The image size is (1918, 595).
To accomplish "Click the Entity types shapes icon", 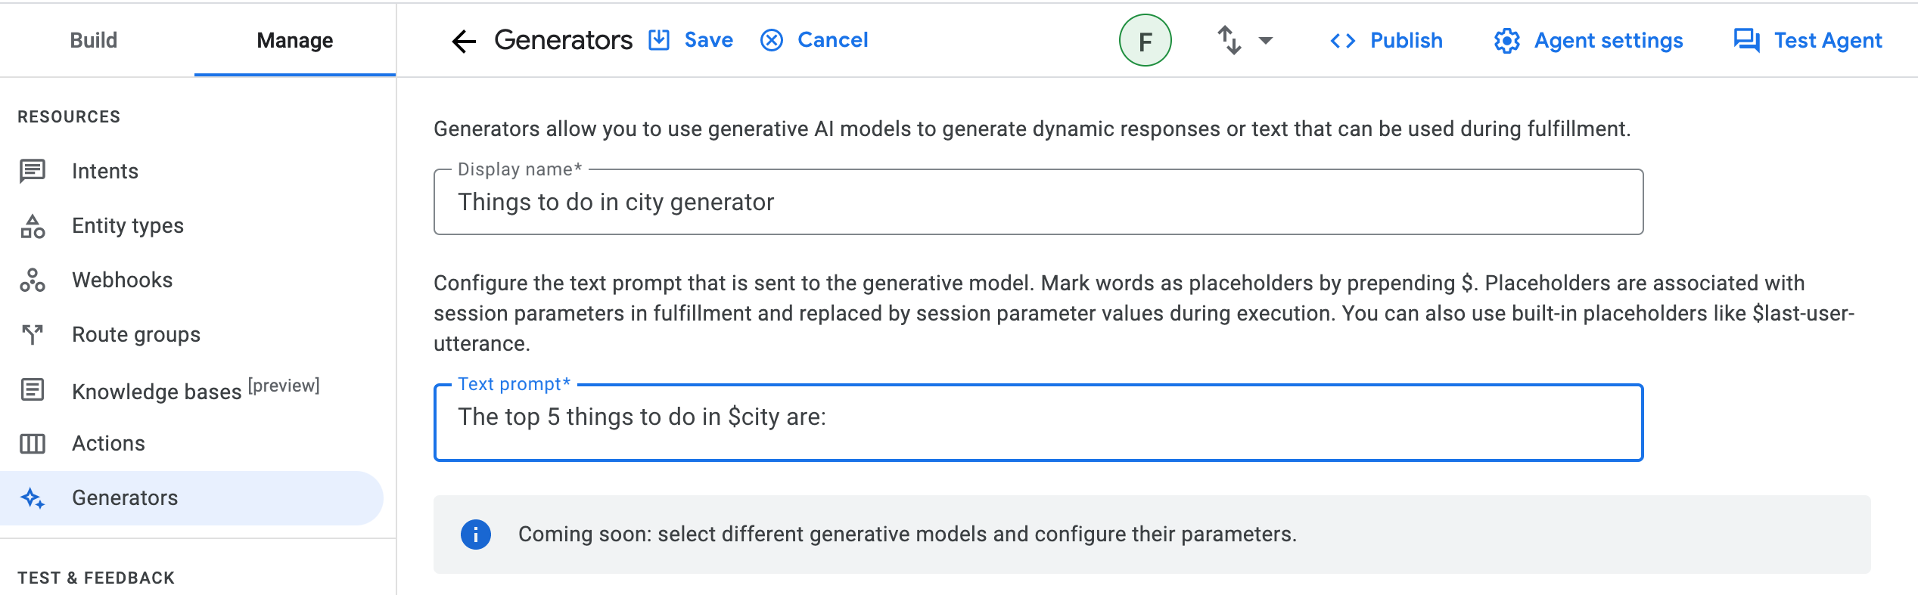I will click(x=33, y=226).
